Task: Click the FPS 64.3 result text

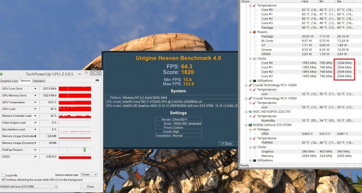Action: point(179,67)
